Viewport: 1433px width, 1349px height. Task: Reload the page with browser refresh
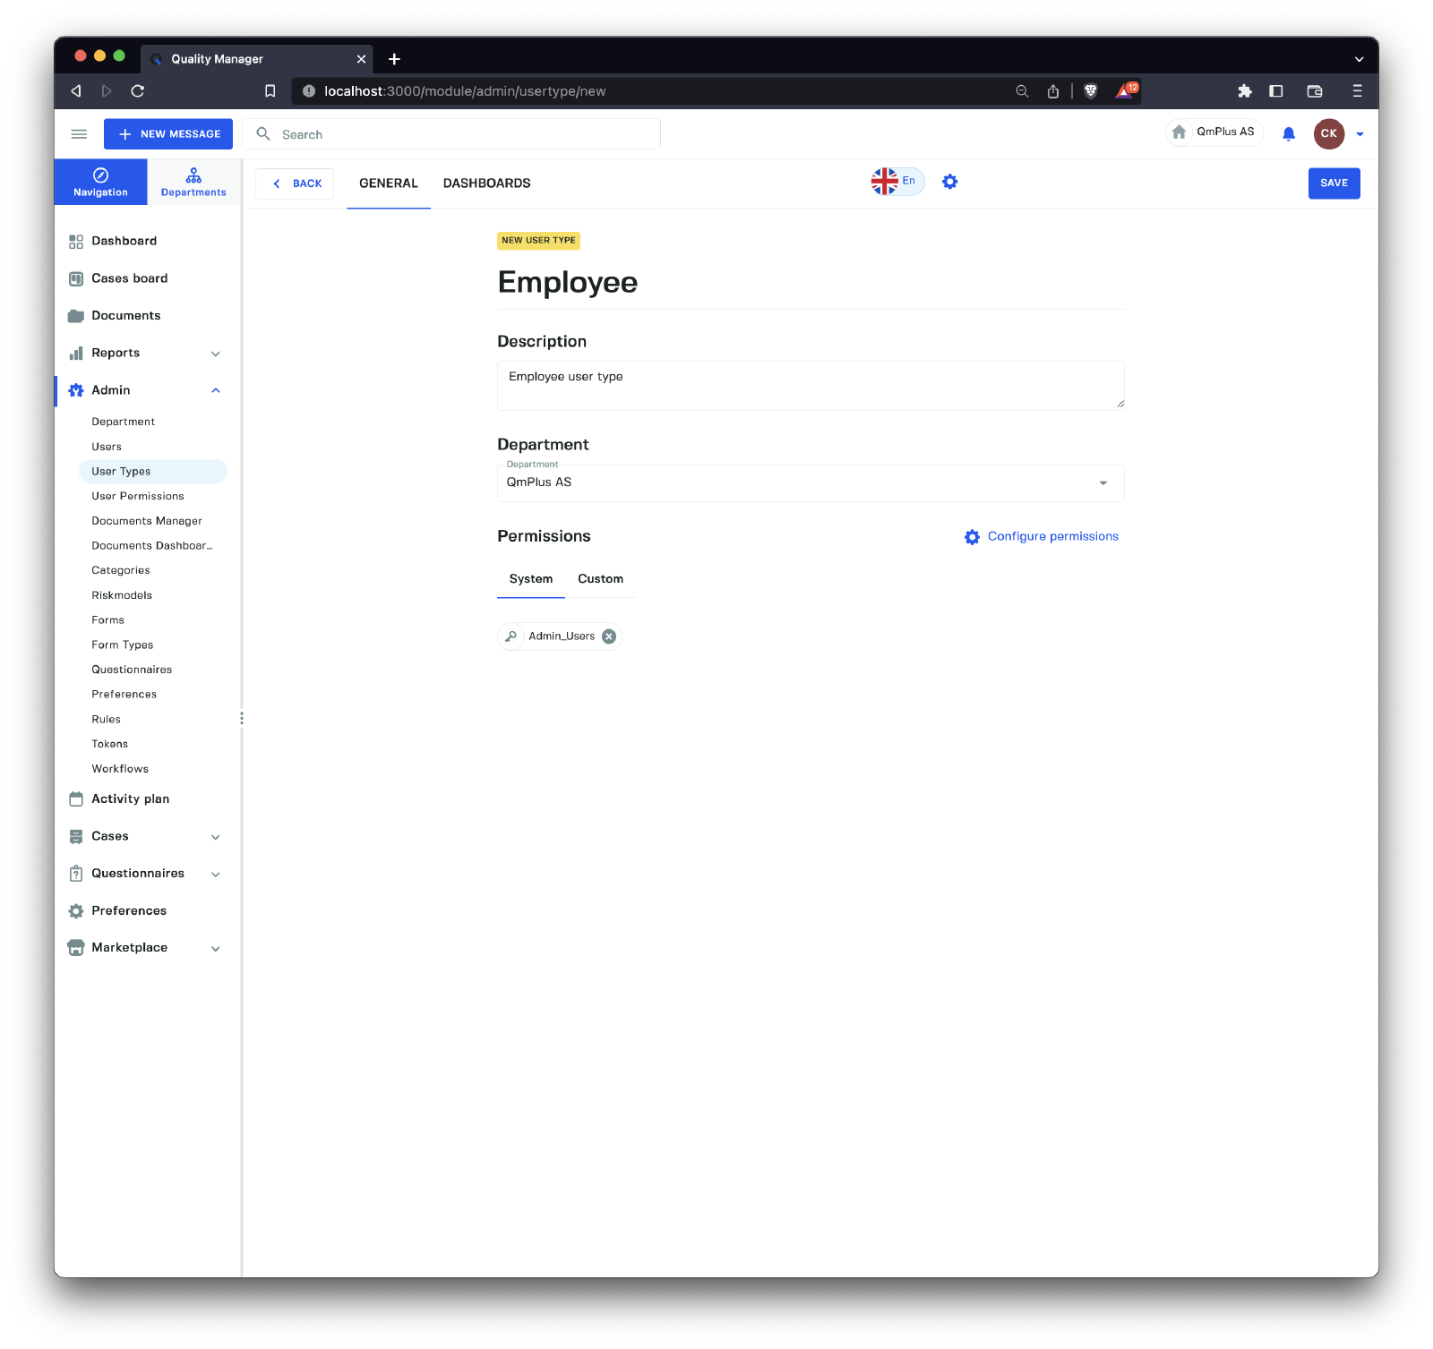137,91
